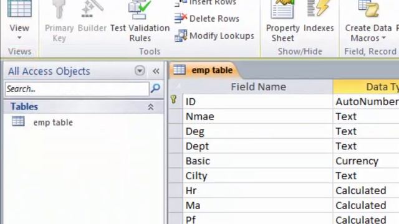Select the Pf field name cell
Screen dimensions: 399x224
[258, 218]
